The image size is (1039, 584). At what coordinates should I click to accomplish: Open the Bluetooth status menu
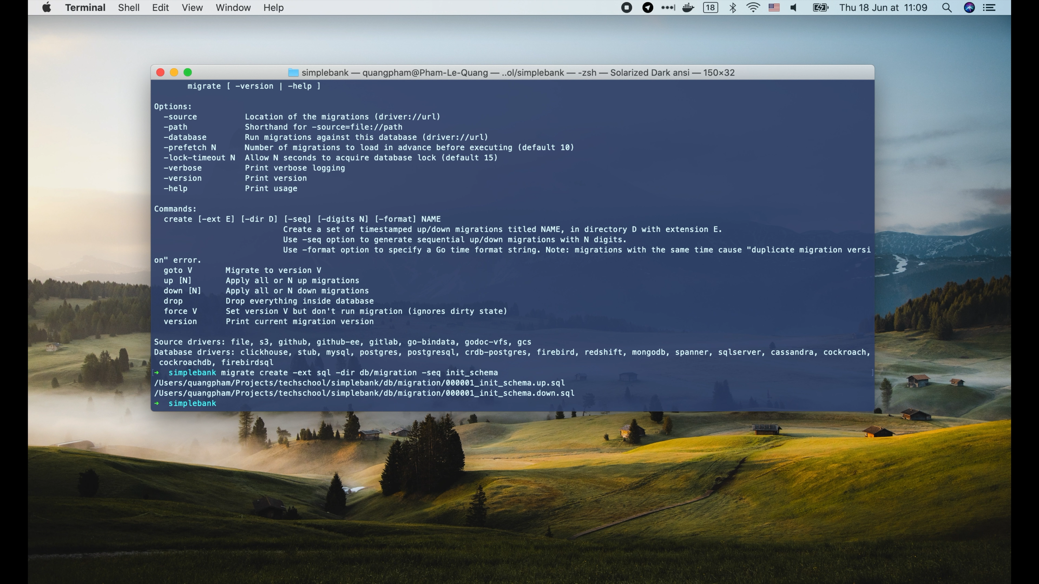pos(733,8)
